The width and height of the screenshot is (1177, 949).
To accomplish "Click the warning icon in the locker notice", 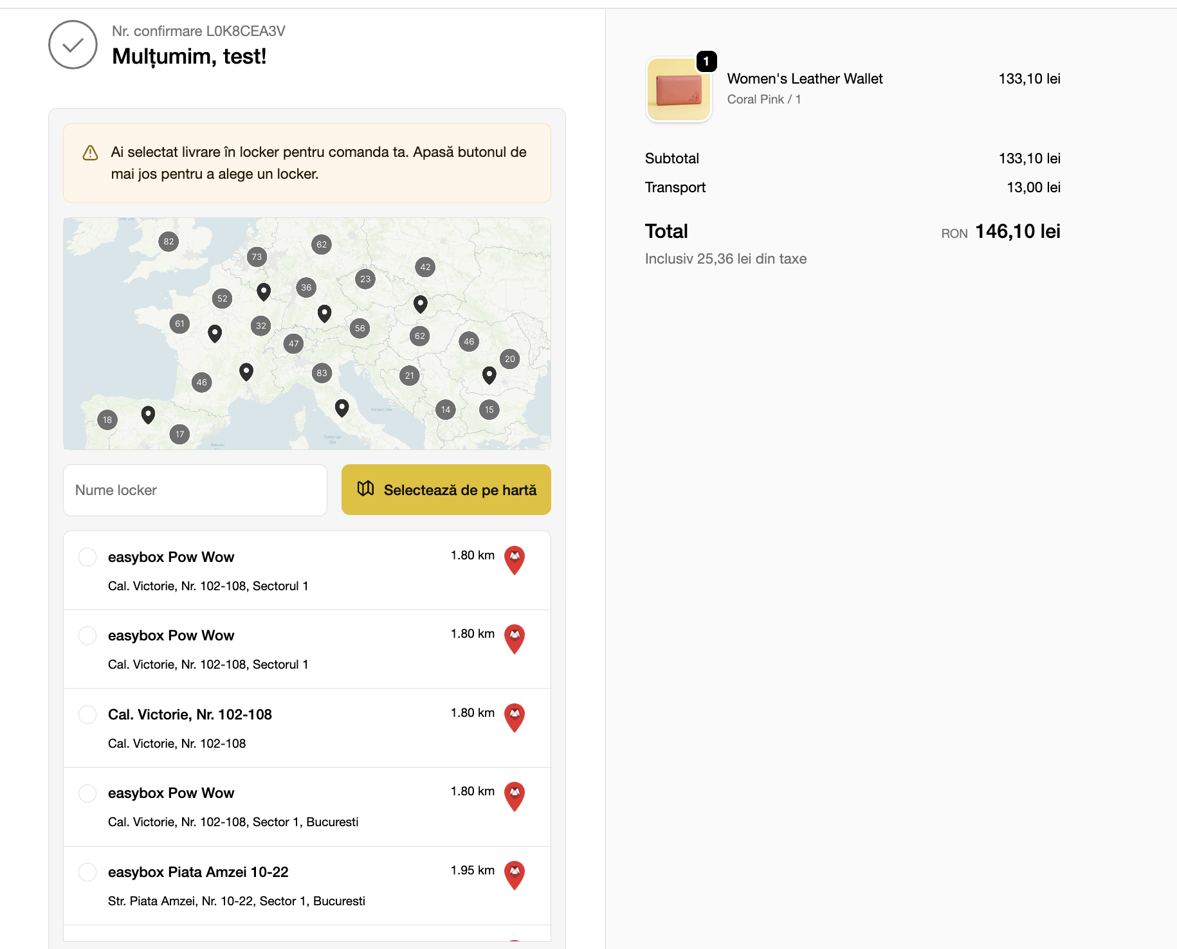I will click(91, 152).
